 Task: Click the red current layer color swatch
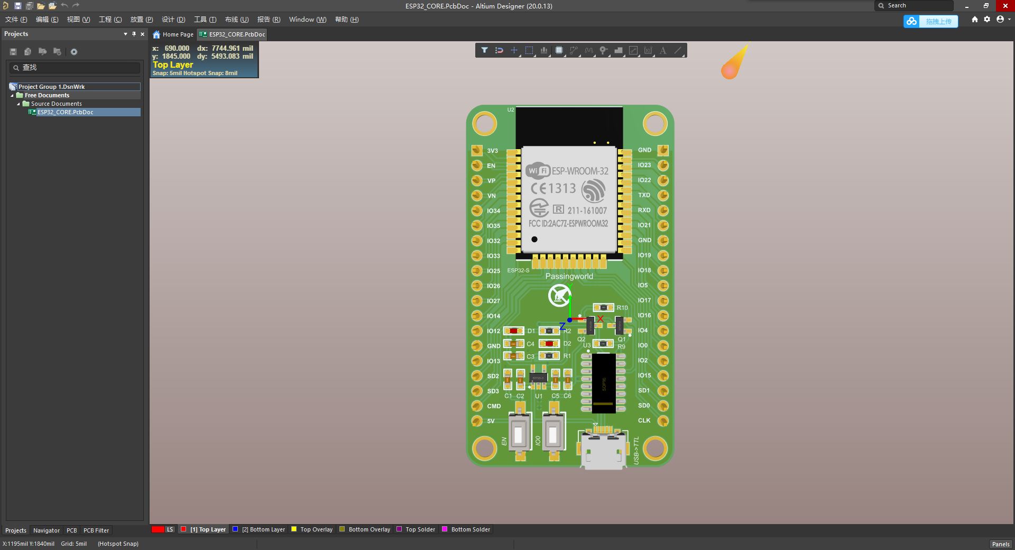click(x=158, y=529)
